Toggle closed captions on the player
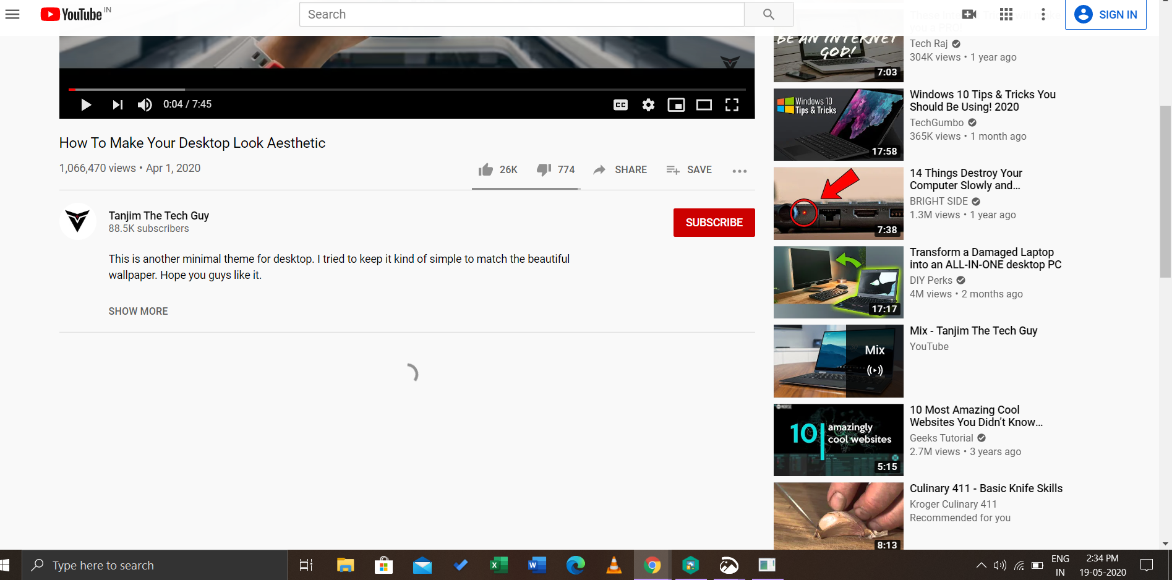The image size is (1172, 580). (620, 104)
